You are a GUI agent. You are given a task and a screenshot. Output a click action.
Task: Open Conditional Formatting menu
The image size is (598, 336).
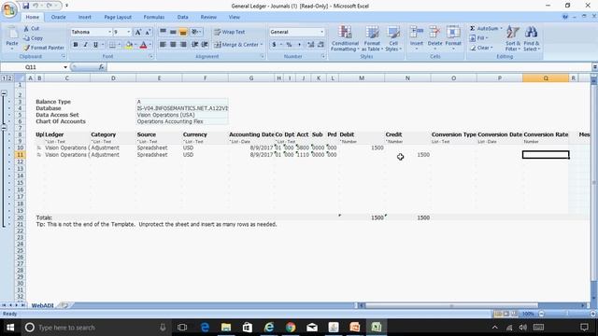(x=345, y=38)
